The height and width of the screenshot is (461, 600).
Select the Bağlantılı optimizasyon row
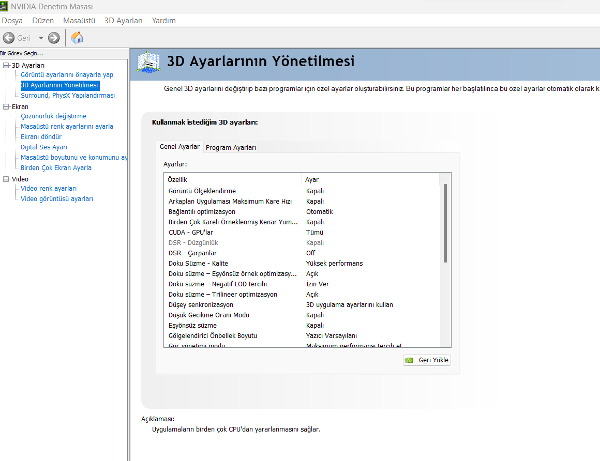(x=302, y=212)
